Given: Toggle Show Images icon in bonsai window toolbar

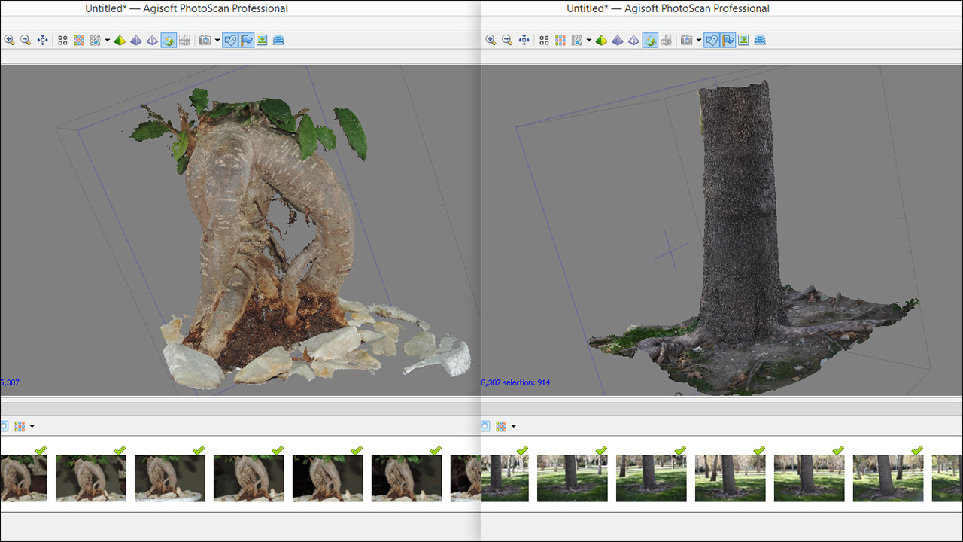Looking at the screenshot, I should click(x=262, y=41).
